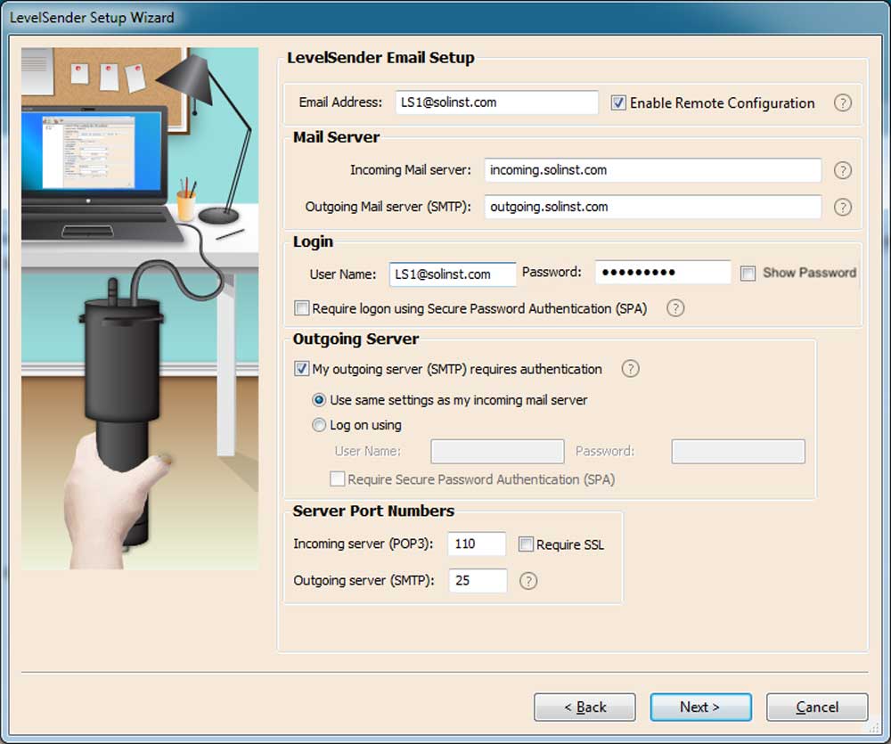Choose Use same settings as incoming mail server
This screenshot has width=891, height=744.
[319, 400]
